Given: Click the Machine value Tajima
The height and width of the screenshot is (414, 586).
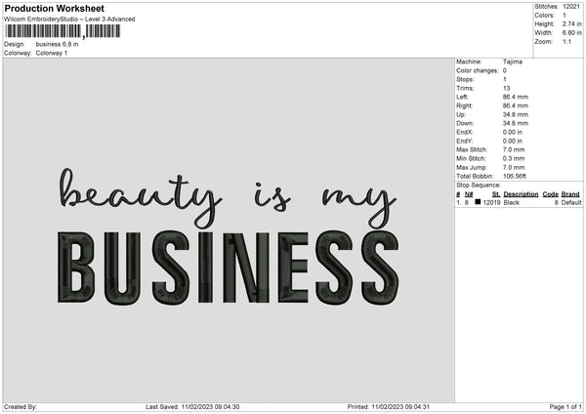Looking at the screenshot, I should 513,62.
